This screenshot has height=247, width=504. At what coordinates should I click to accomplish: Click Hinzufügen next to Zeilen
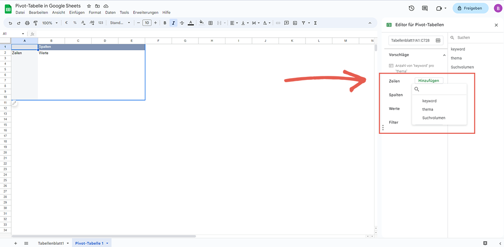(x=429, y=81)
